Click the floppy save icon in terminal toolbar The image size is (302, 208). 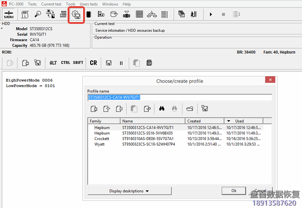109,63
